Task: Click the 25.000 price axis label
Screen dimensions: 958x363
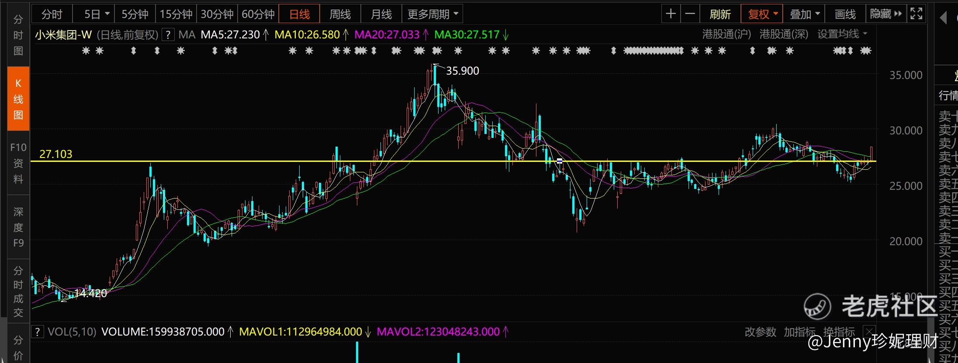Action: click(x=906, y=186)
